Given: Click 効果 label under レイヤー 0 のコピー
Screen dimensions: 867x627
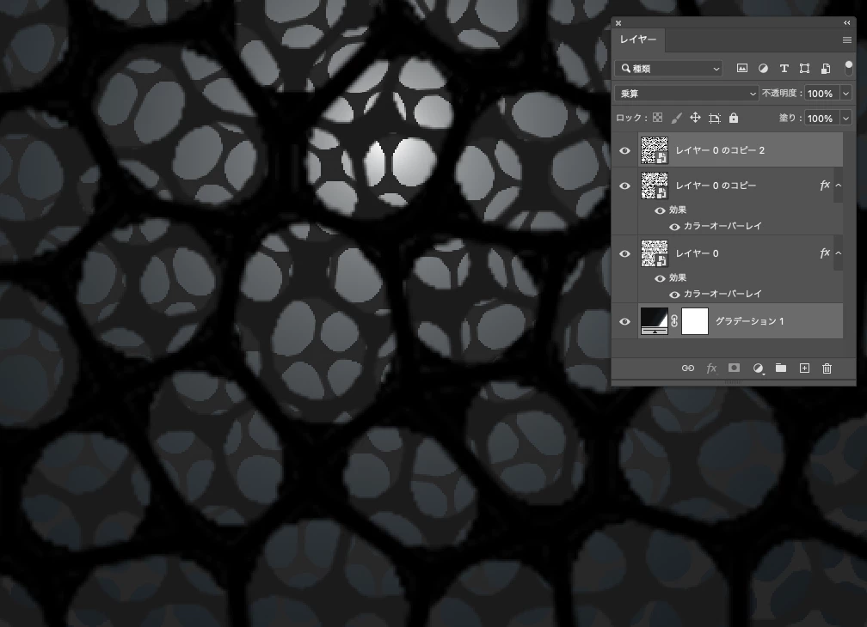Looking at the screenshot, I should pyautogui.click(x=678, y=210).
